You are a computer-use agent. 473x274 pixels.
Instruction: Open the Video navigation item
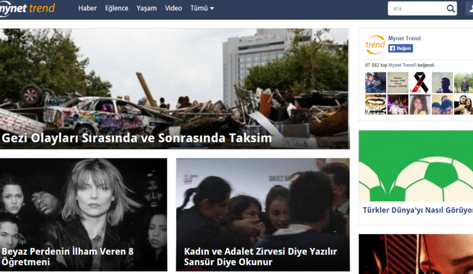click(173, 8)
